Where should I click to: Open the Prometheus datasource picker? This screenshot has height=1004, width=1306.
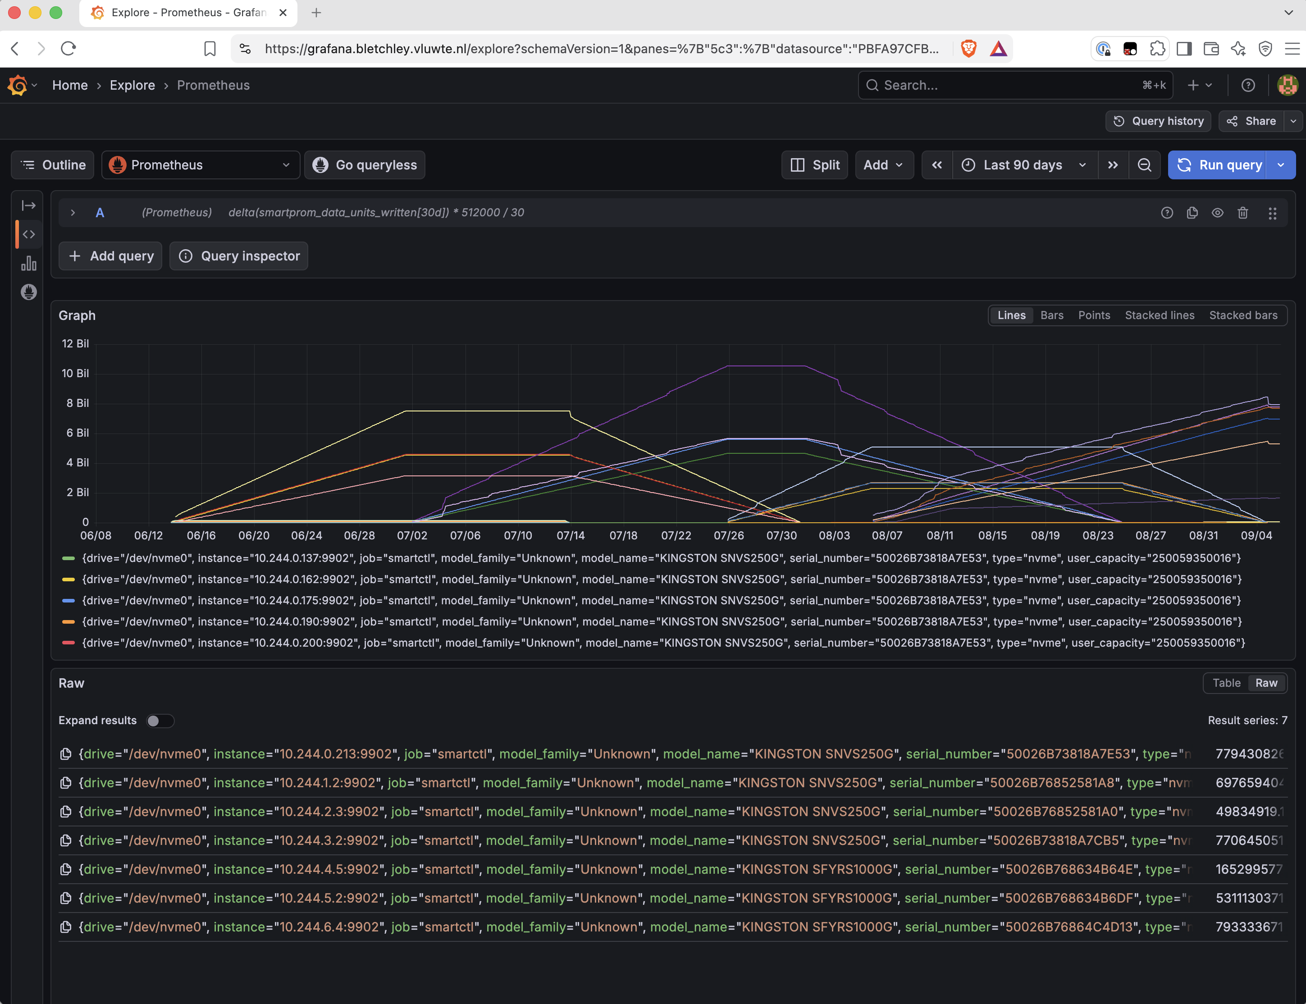tap(200, 165)
